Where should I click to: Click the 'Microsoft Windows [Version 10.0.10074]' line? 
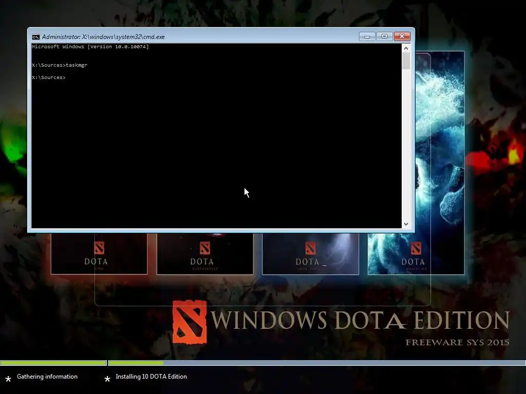(x=90, y=47)
